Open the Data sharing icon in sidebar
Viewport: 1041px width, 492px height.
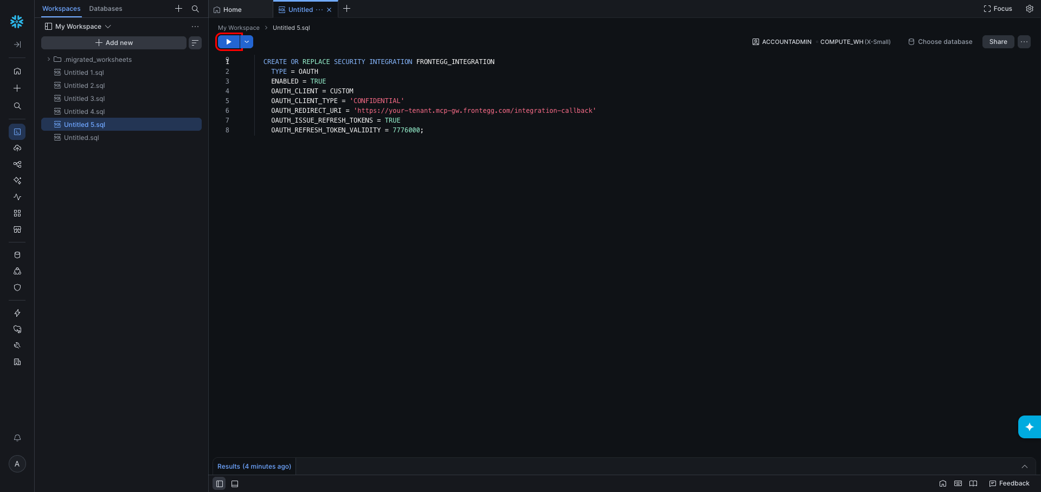click(x=17, y=271)
